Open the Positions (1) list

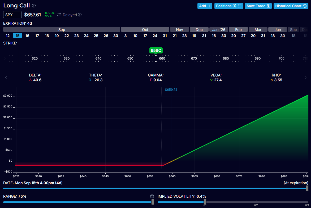click(229, 6)
